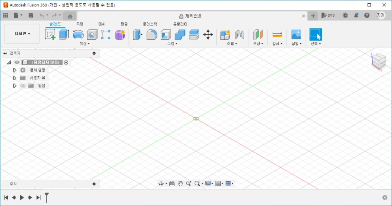Close the 제목 없음 document tab
Screen dimensions: 392x206
[x=304, y=16]
